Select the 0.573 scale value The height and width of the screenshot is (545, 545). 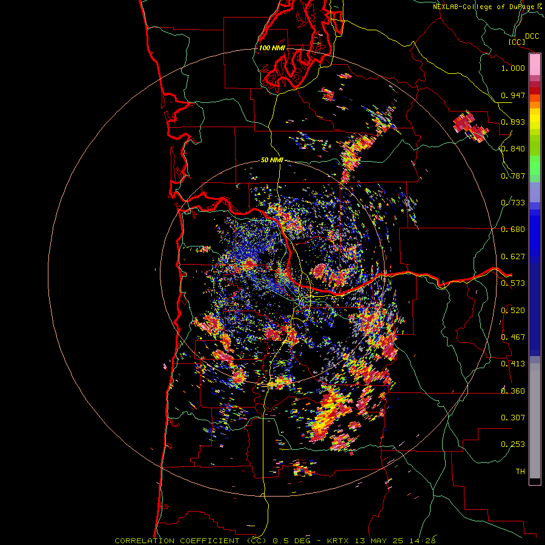(x=513, y=283)
